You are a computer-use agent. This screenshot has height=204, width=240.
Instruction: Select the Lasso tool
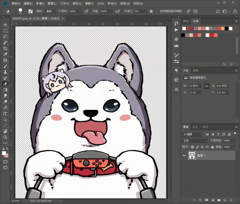pos(5,37)
